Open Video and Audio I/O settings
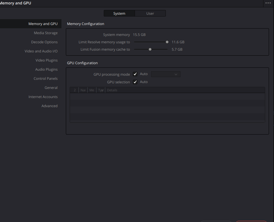Viewport: 274px width, 222px height. (41, 51)
